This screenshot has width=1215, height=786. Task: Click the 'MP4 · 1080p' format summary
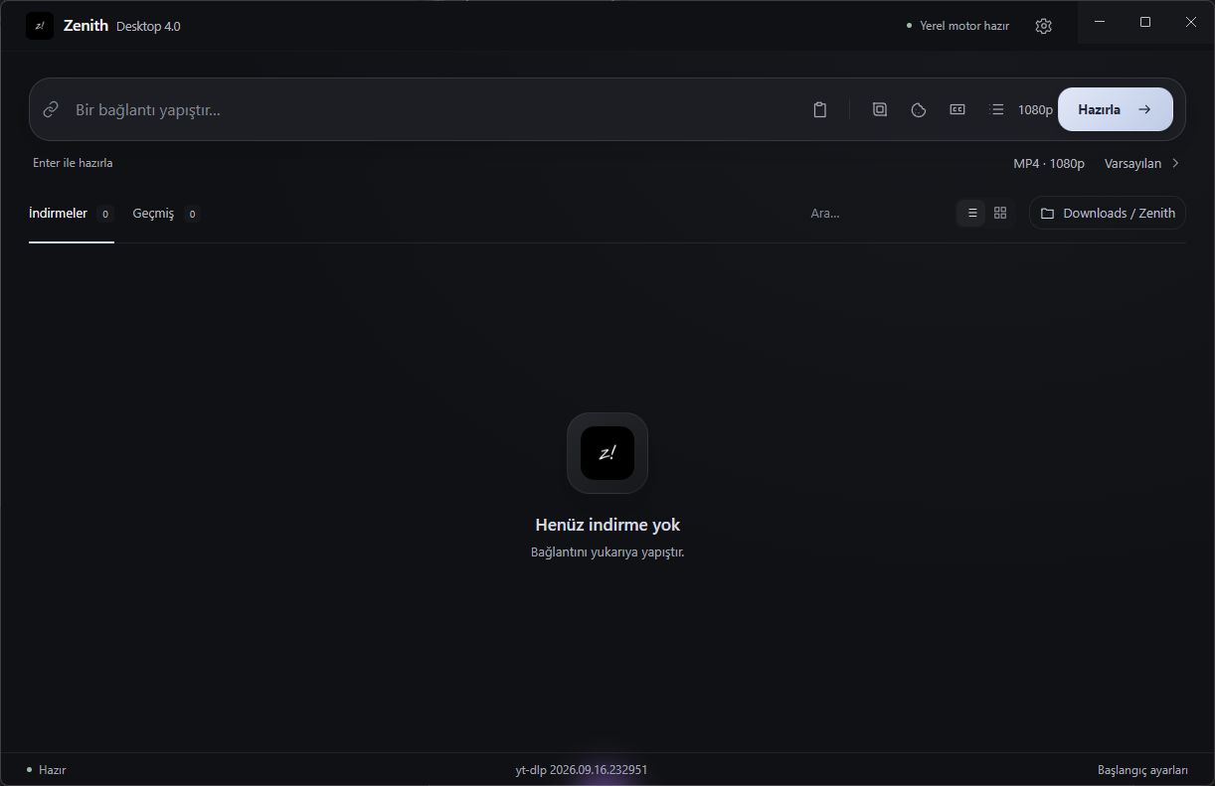point(1049,163)
